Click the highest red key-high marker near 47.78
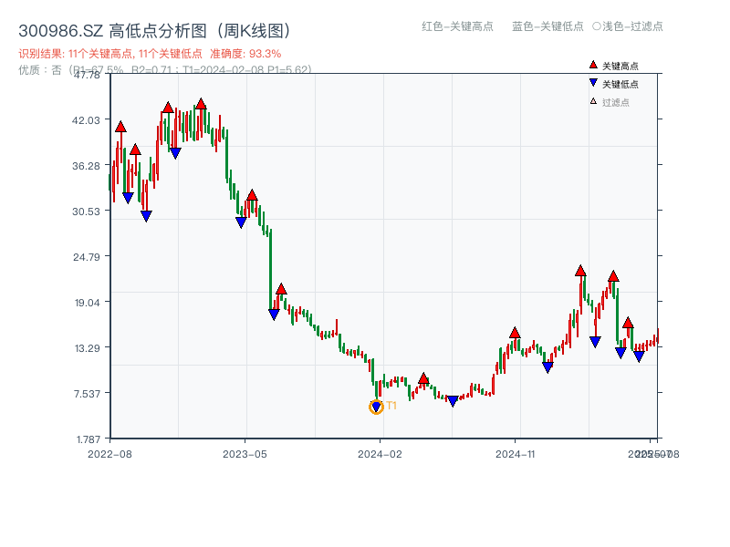 click(x=201, y=104)
